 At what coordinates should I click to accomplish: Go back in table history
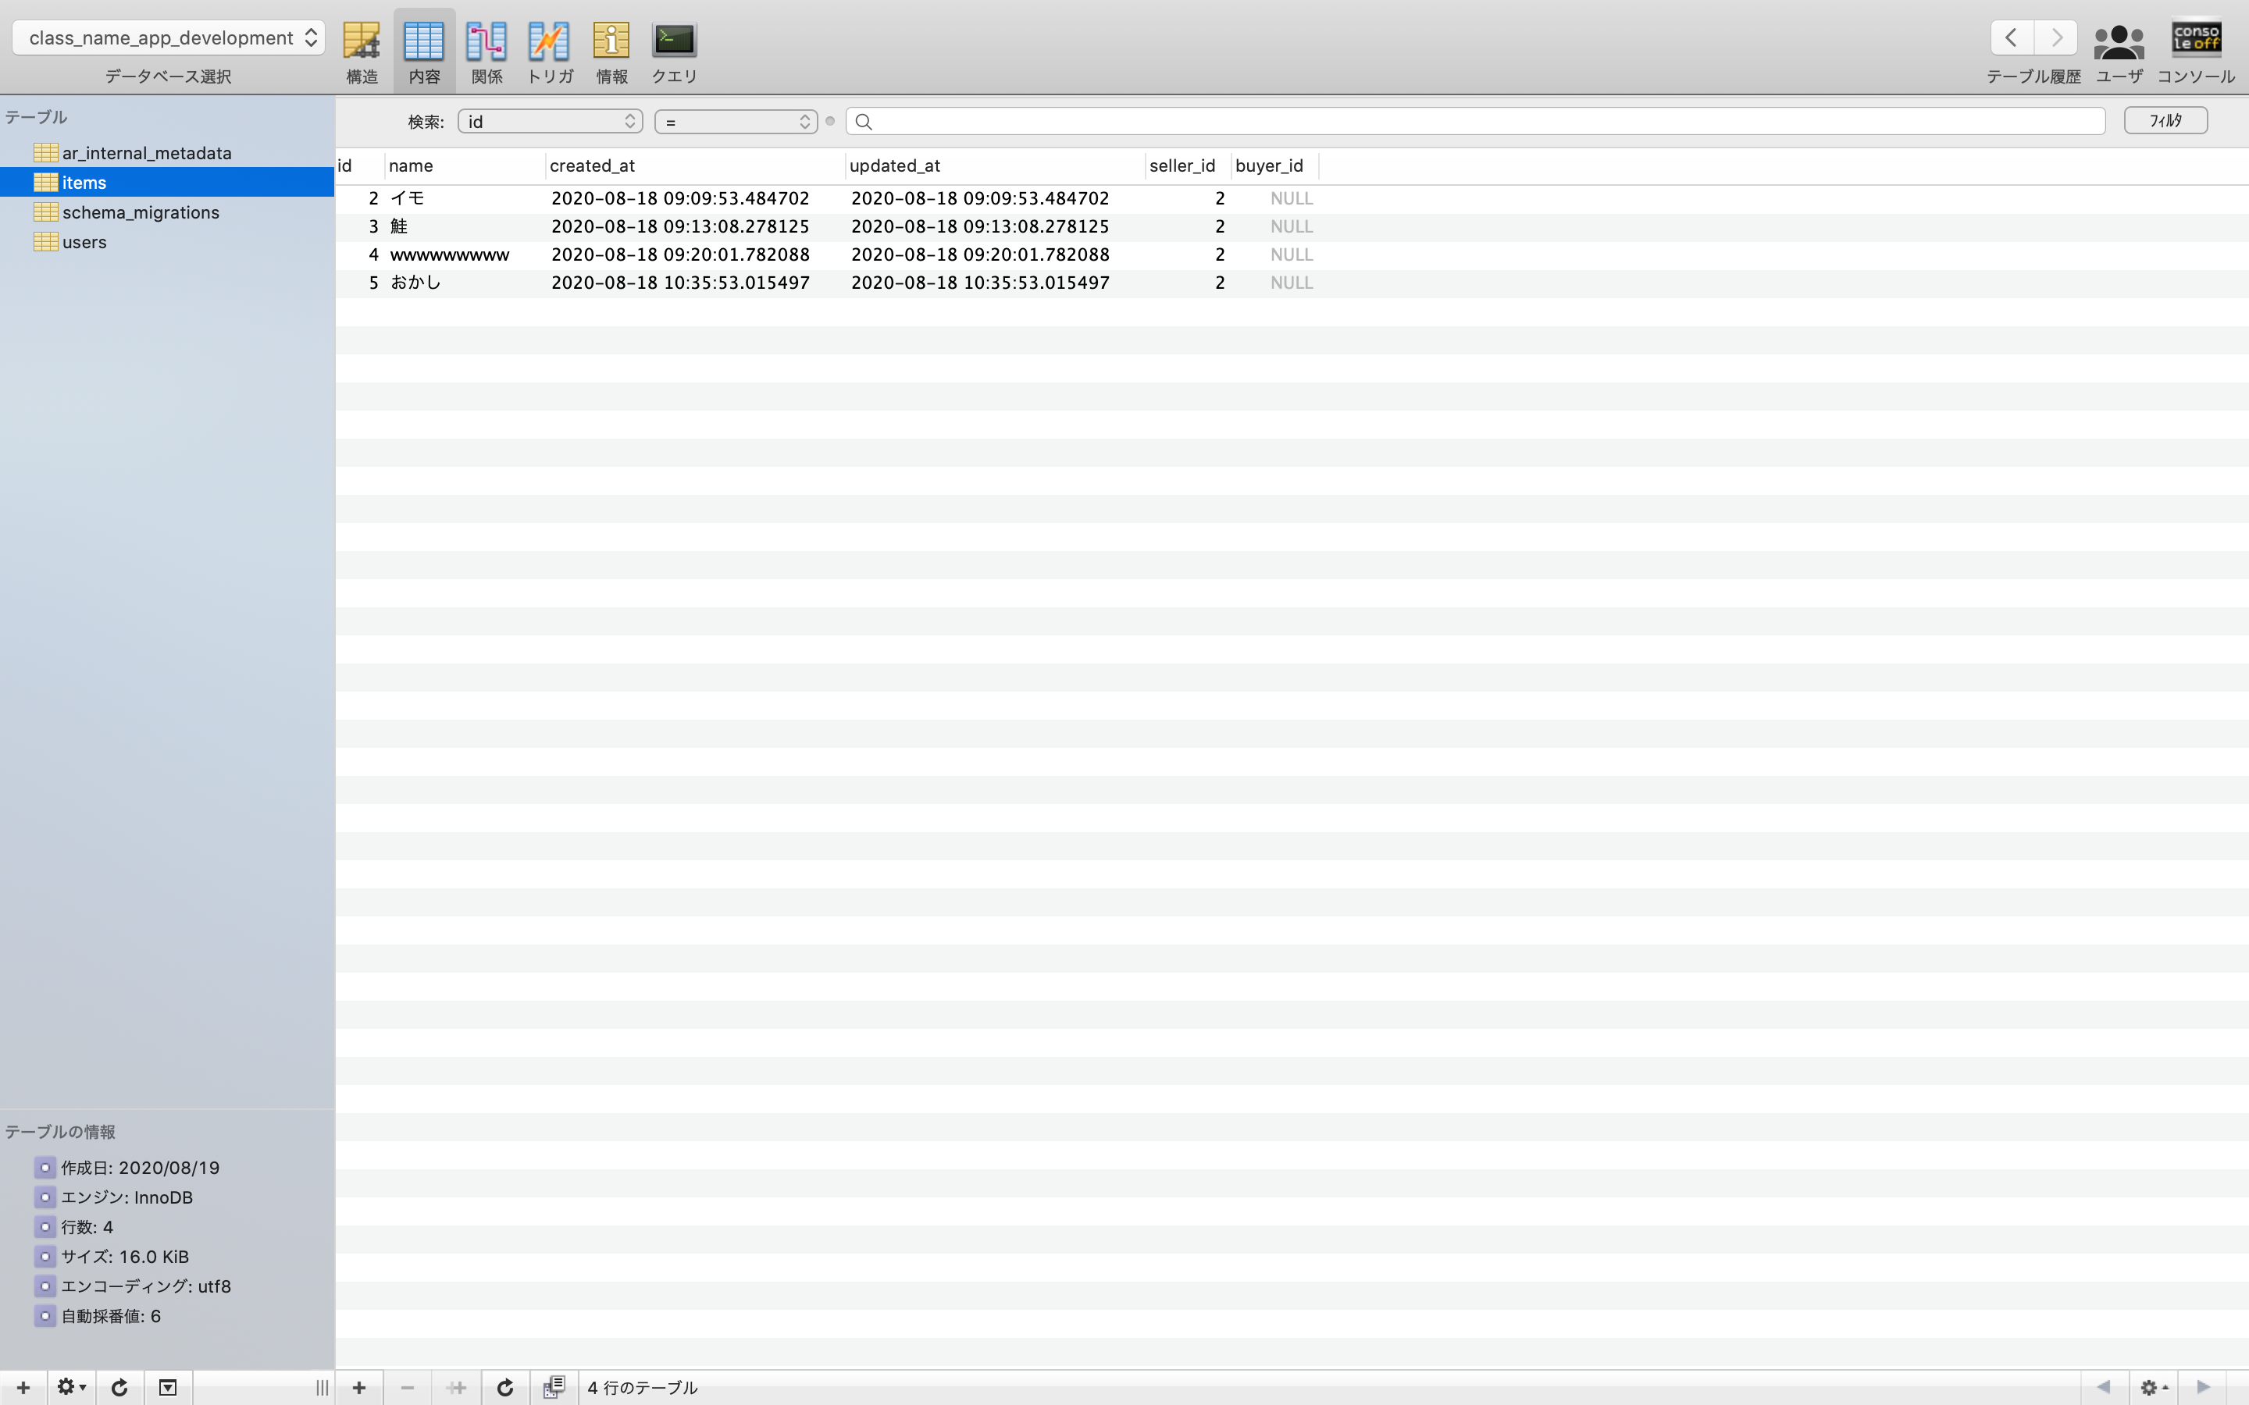pyautogui.click(x=2011, y=38)
